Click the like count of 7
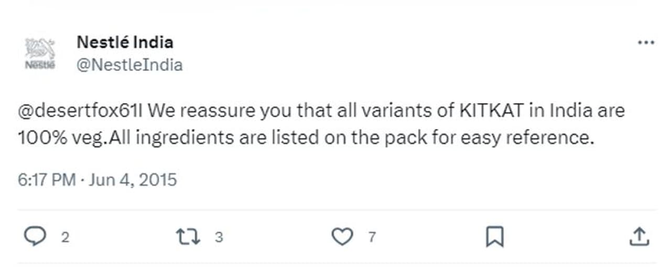 [372, 237]
